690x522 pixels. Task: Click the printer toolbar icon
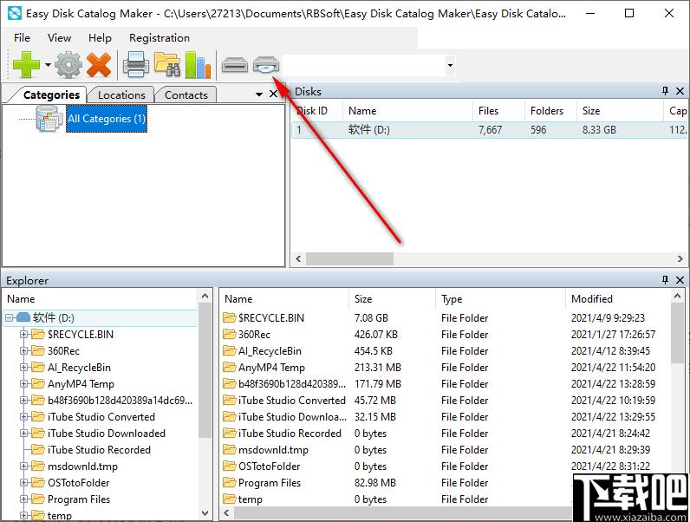click(135, 65)
